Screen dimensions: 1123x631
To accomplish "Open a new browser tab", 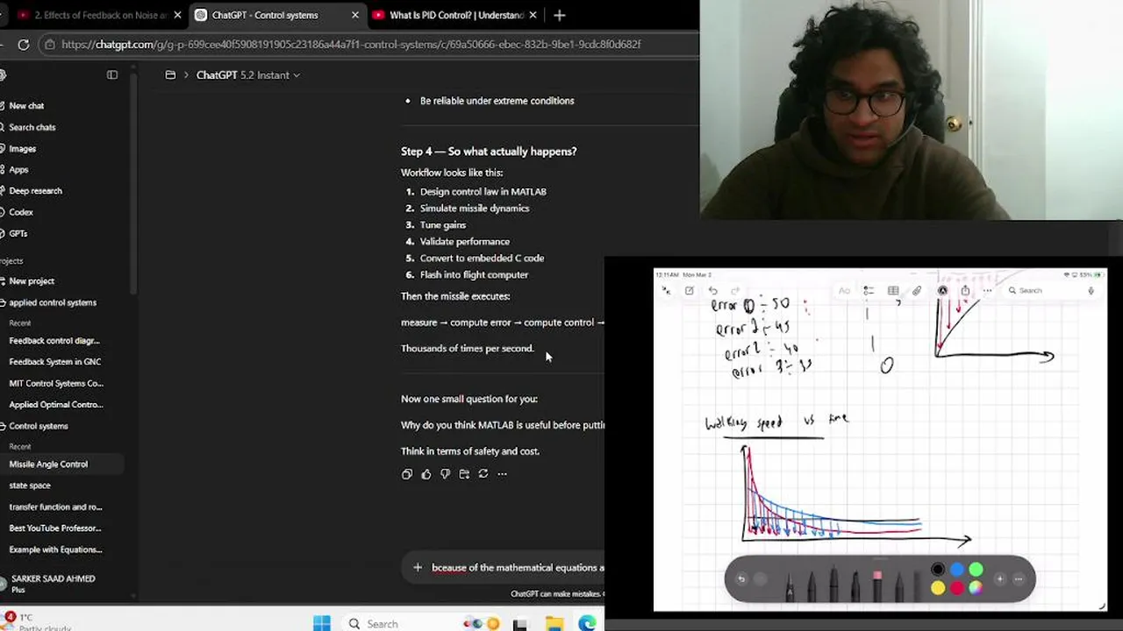I will click(560, 15).
